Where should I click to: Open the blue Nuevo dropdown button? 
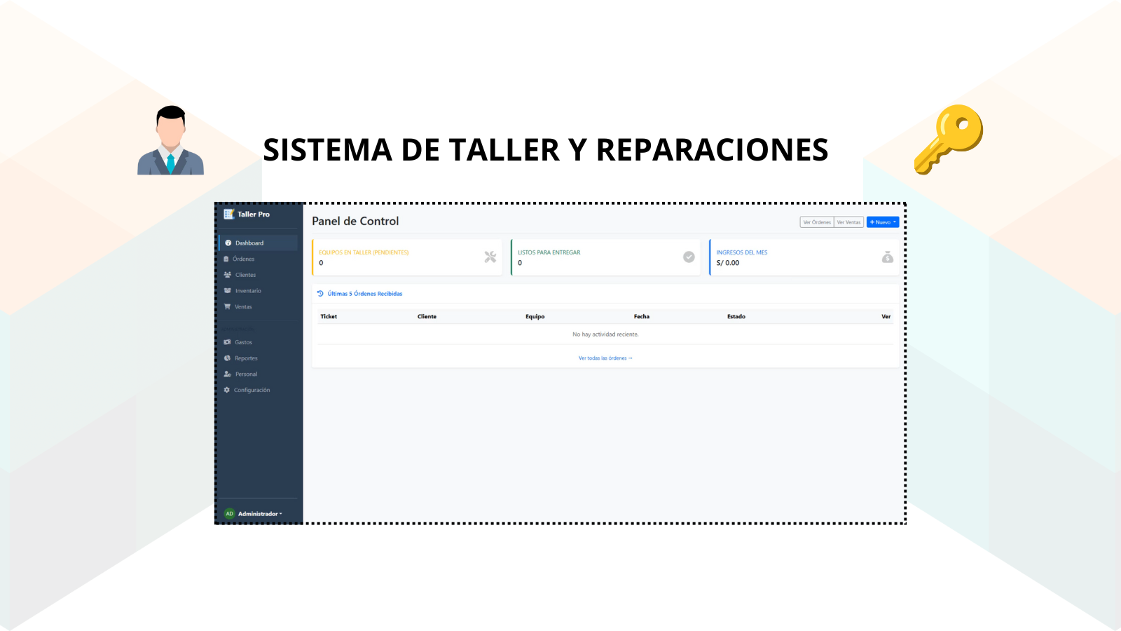click(x=883, y=222)
